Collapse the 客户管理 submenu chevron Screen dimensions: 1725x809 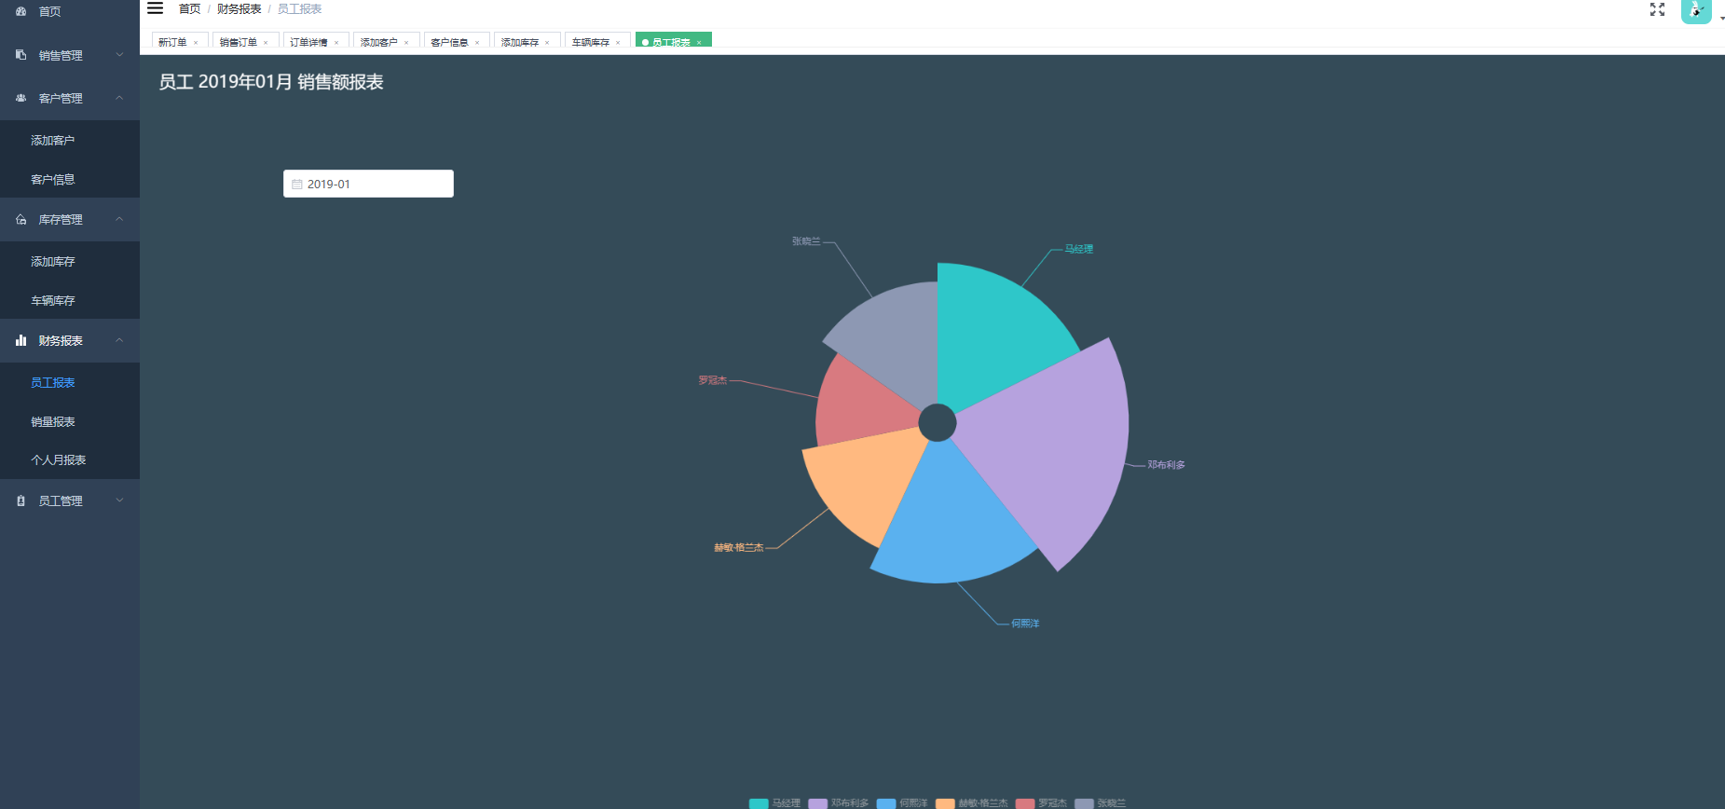coord(119,98)
